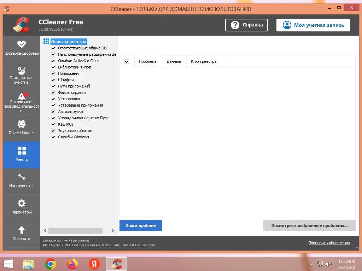
Task: Sort by Данные column header
Action: coord(174,61)
